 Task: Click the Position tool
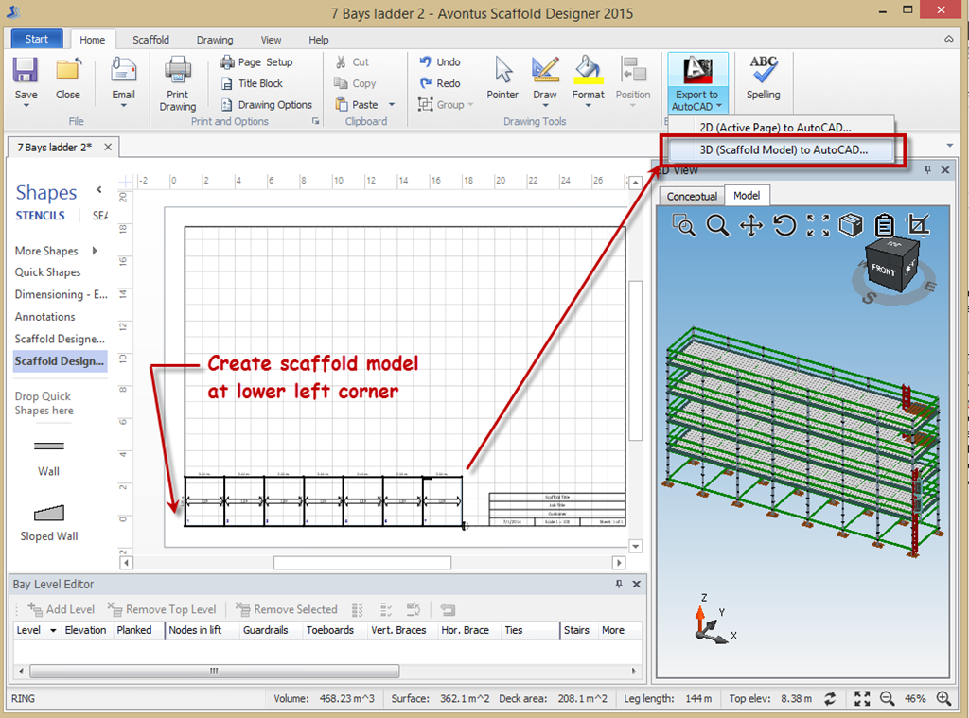tap(633, 80)
